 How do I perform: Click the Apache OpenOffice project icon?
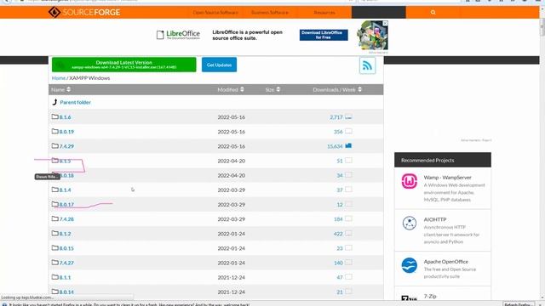click(x=410, y=265)
